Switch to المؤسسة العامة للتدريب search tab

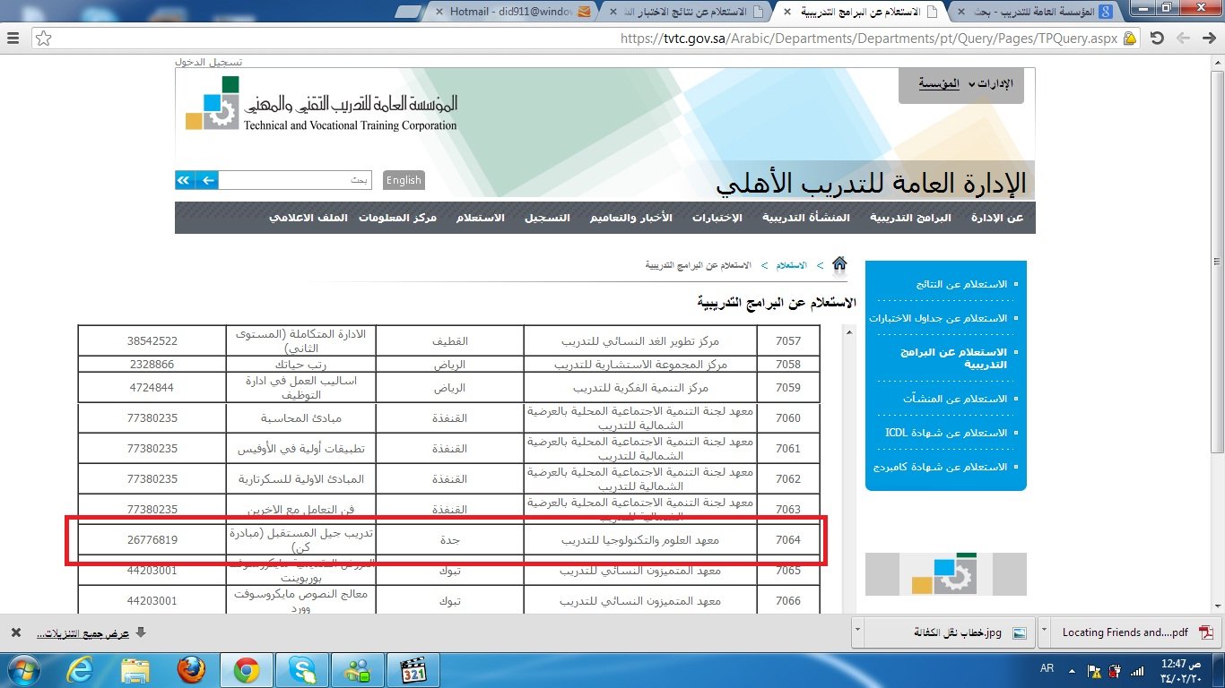[x=1034, y=12]
